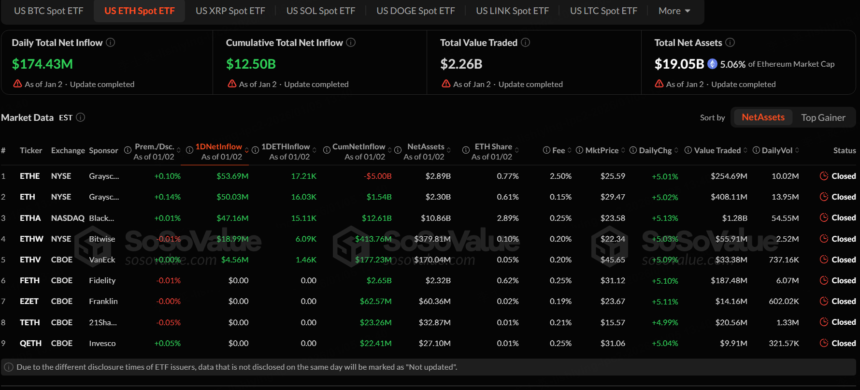Click info icon before CumNetInflow column header
860x390 pixels.
[x=327, y=150]
